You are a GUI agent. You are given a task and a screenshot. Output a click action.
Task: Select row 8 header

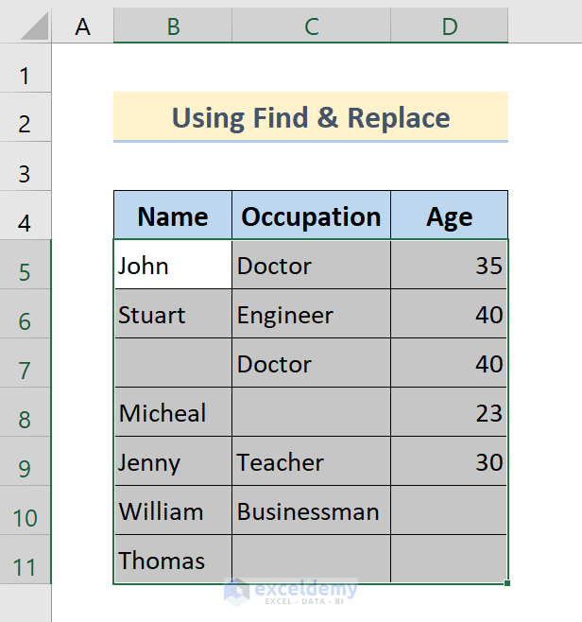coord(26,412)
